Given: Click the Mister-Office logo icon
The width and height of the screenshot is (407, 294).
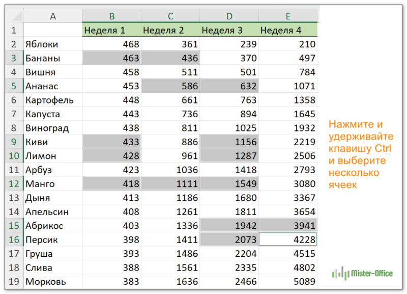Looking at the screenshot, I should point(340,274).
